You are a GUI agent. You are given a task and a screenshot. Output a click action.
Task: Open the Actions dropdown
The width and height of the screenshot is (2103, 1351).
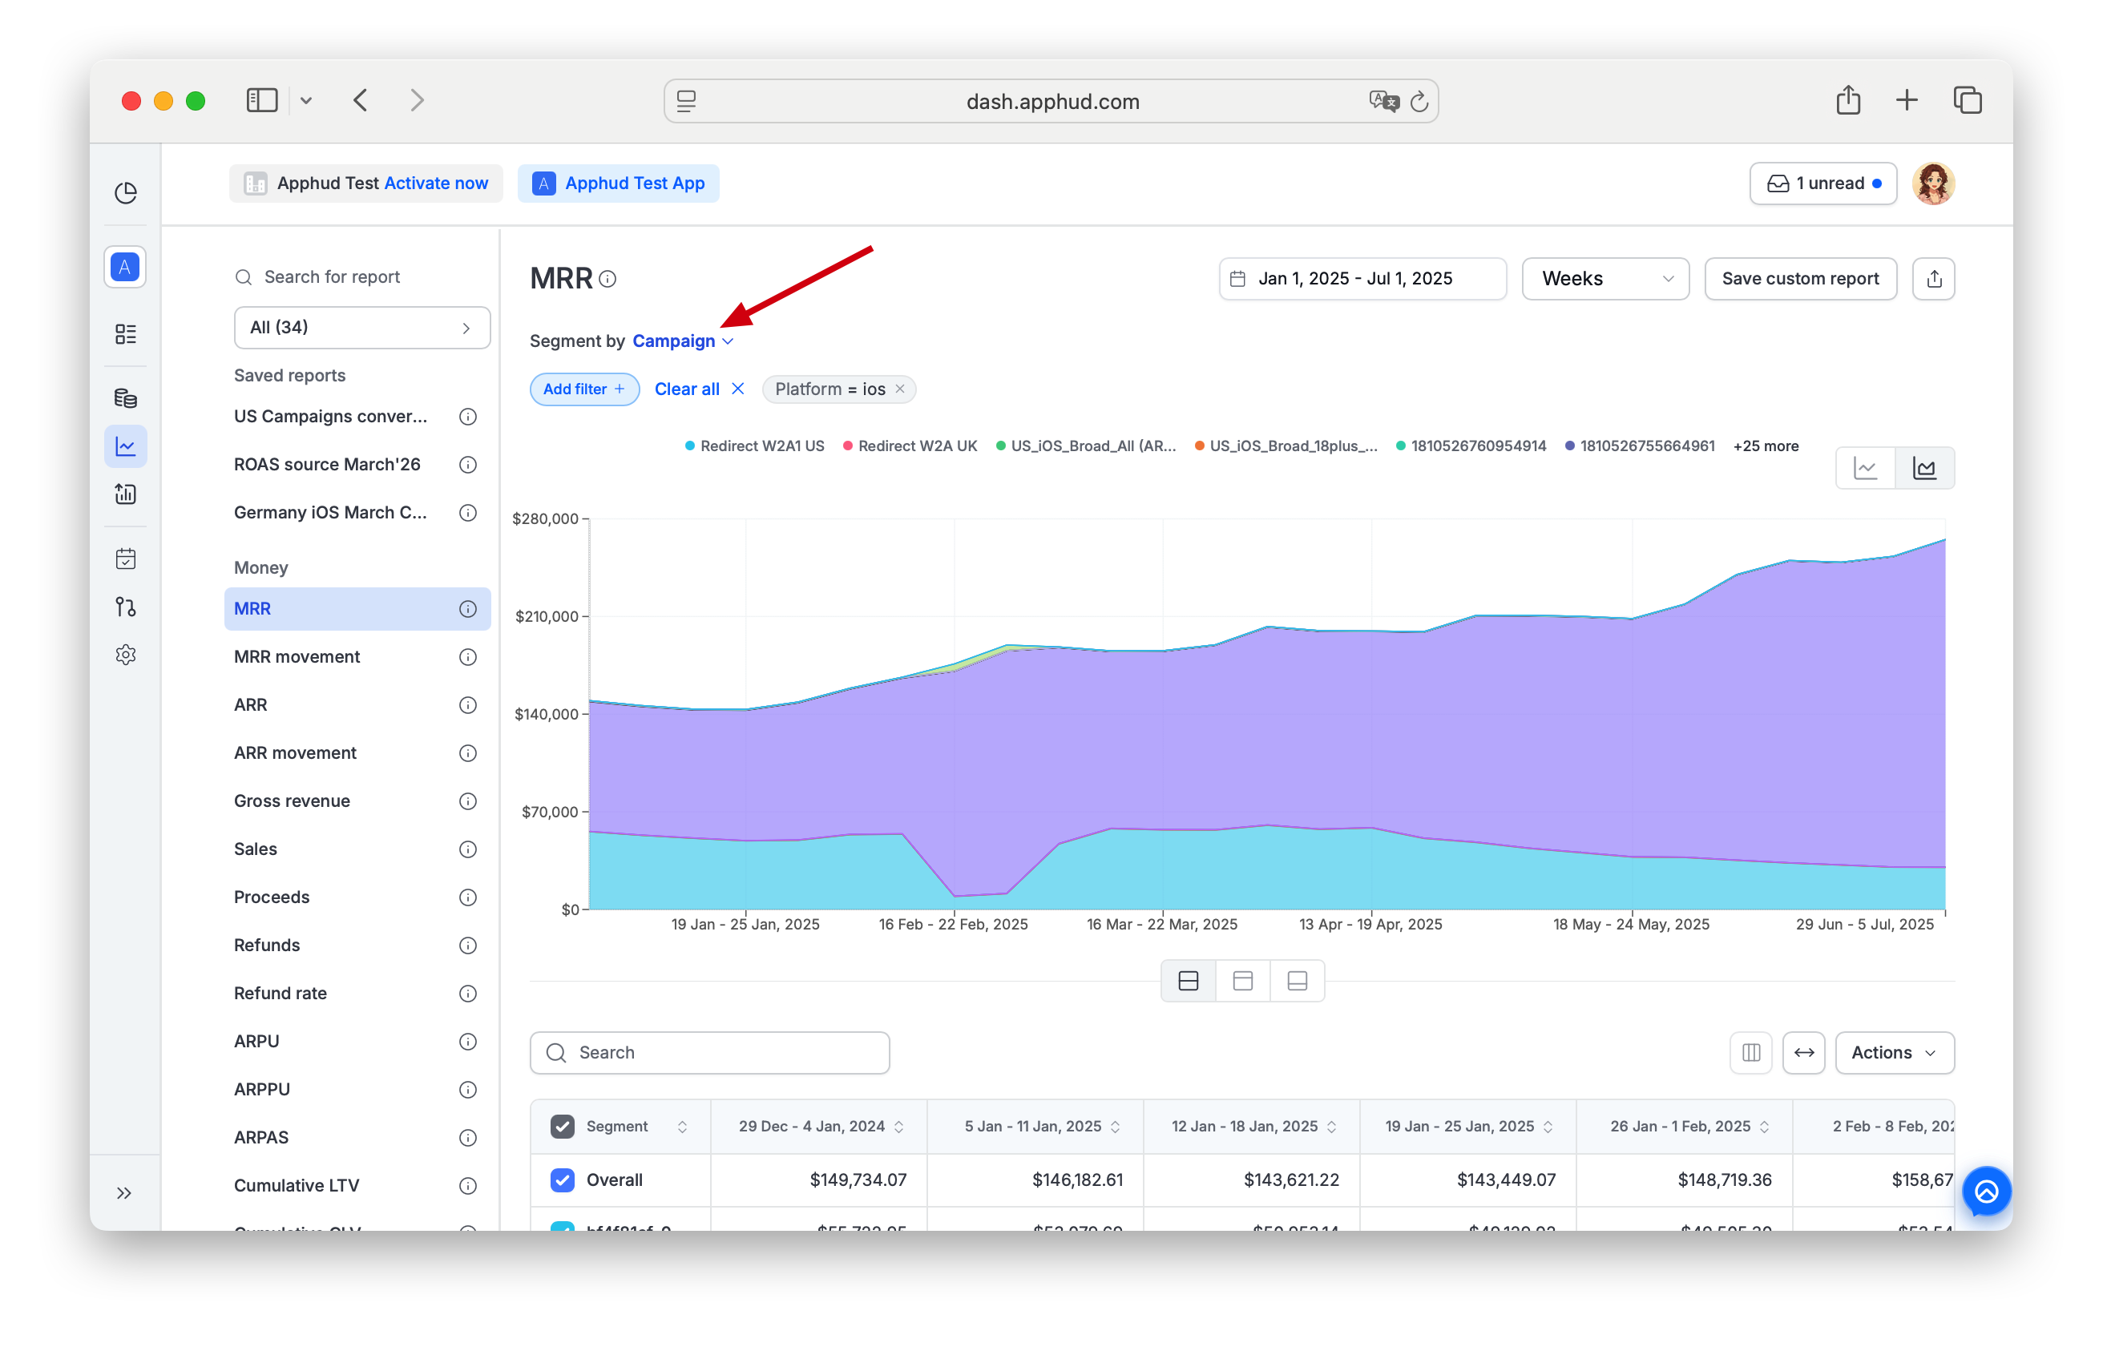(1894, 1053)
